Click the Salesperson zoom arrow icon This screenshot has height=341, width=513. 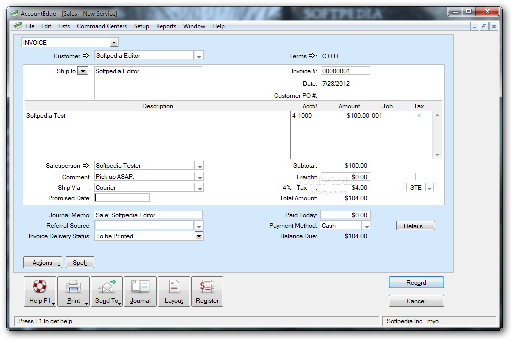pyautogui.click(x=86, y=166)
